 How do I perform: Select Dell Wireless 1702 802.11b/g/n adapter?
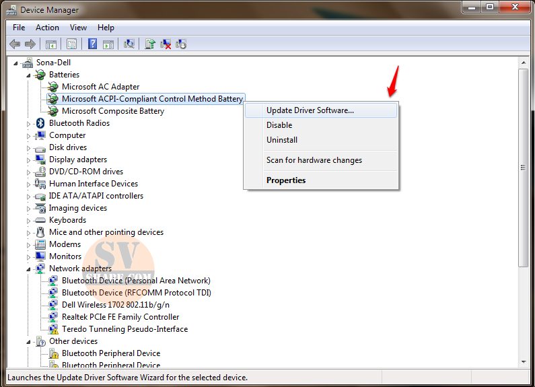(116, 305)
